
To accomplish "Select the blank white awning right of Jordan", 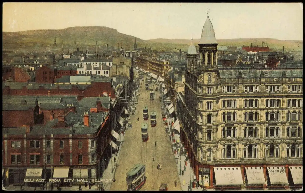I will [61, 173].
